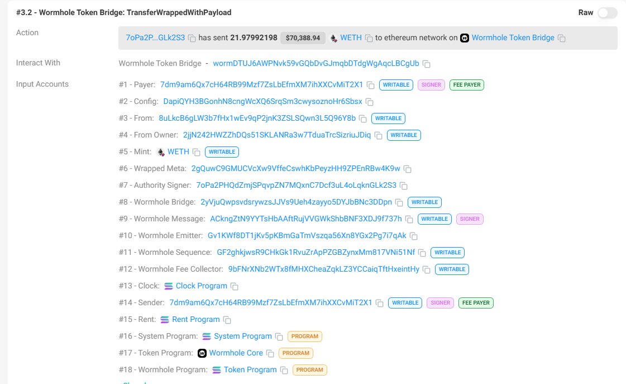This screenshot has height=384, width=626.
Task: Click the $70,388.94 value badge
Action: tap(303, 38)
